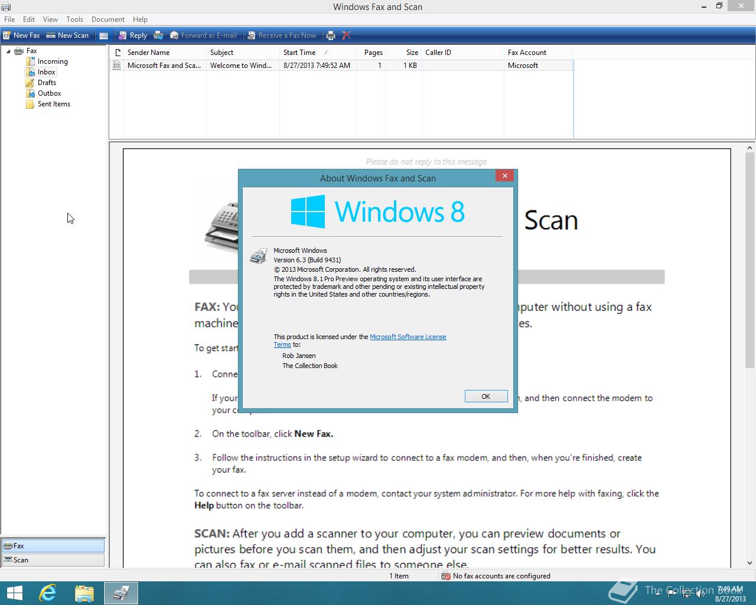Close the About Windows Fax and Scan dialog

point(504,175)
